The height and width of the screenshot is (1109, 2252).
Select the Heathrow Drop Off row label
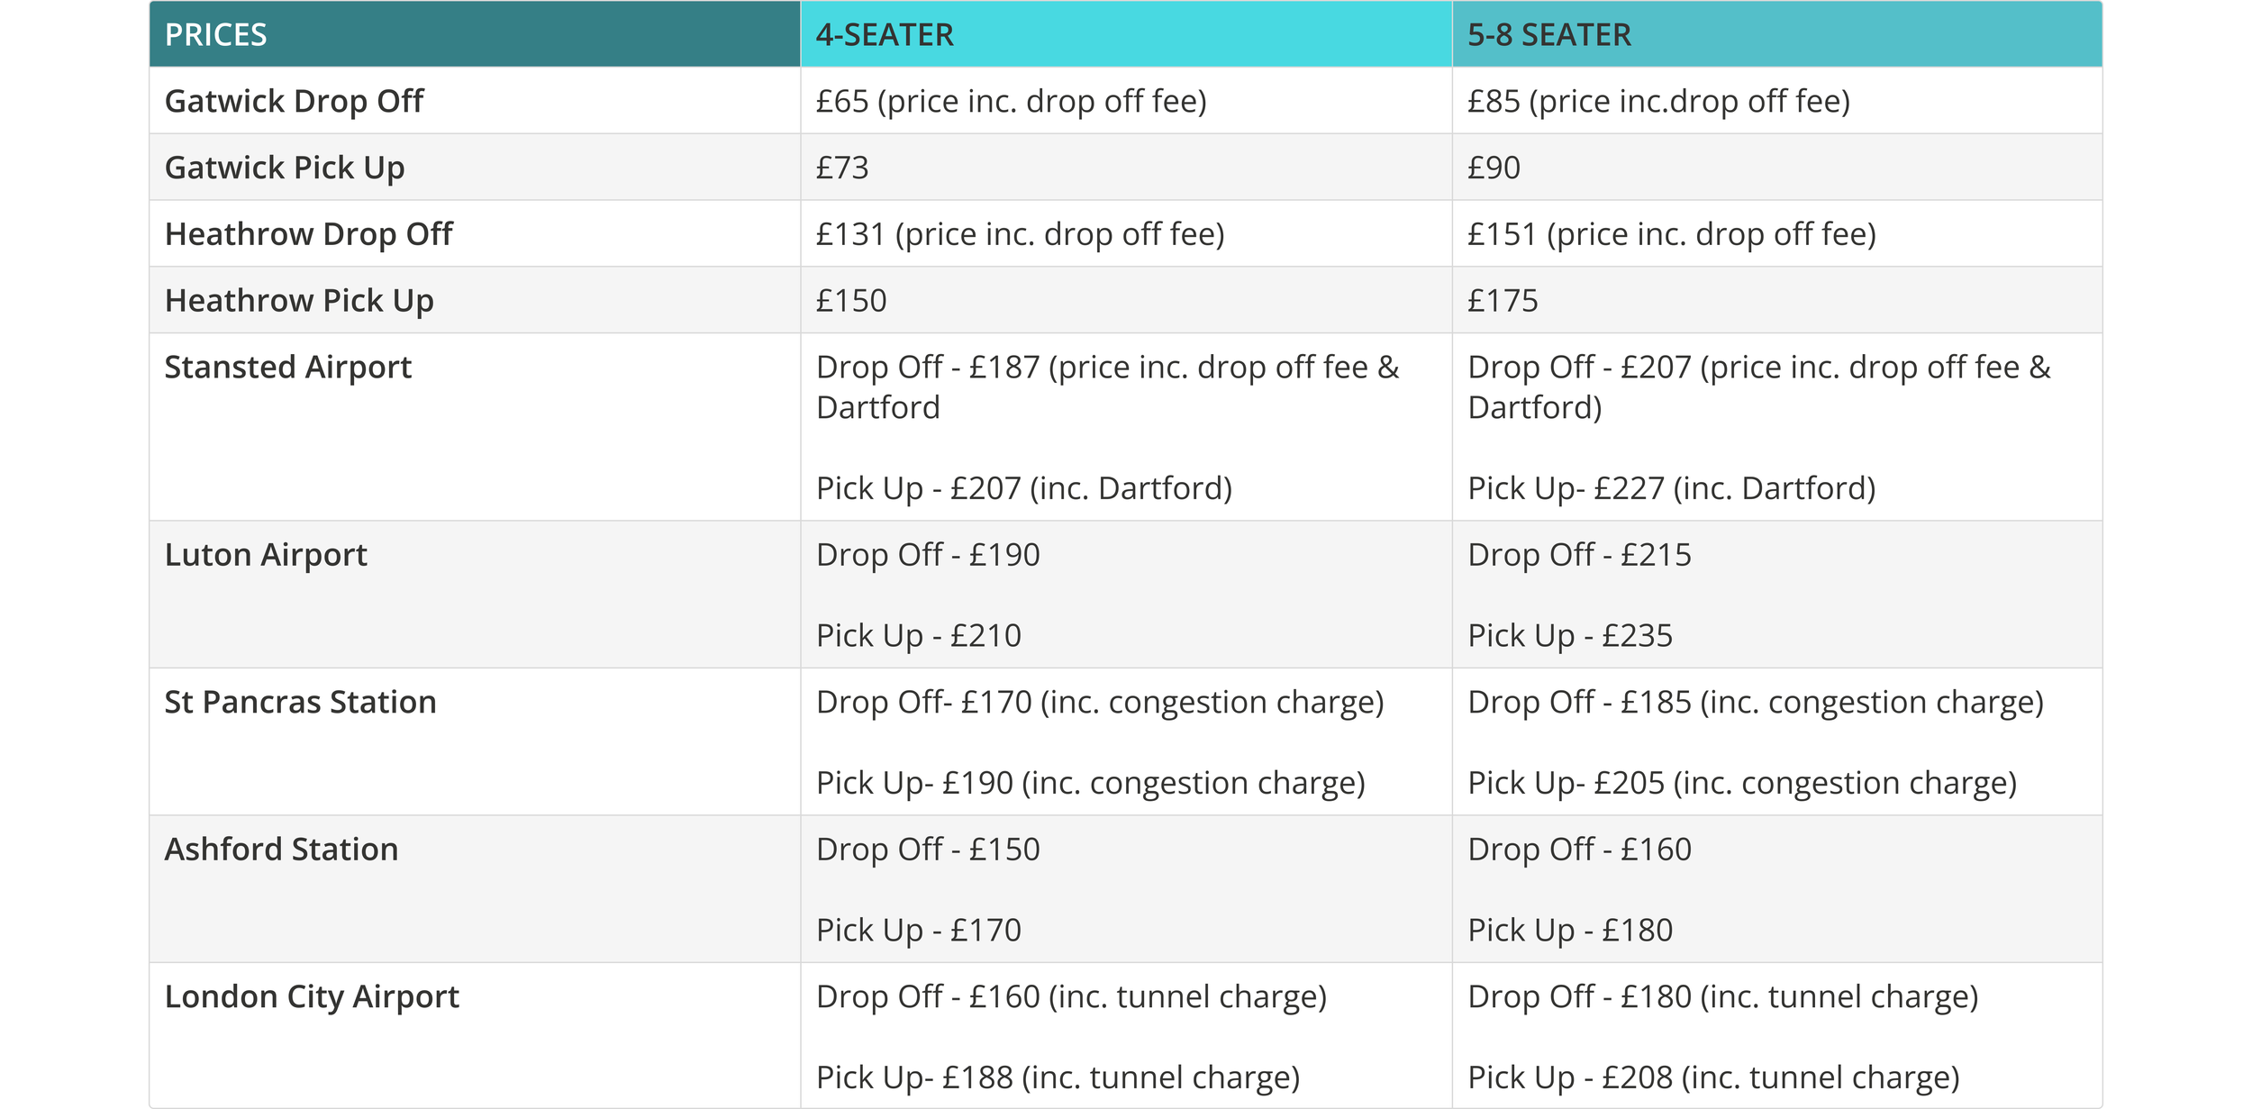tap(308, 234)
